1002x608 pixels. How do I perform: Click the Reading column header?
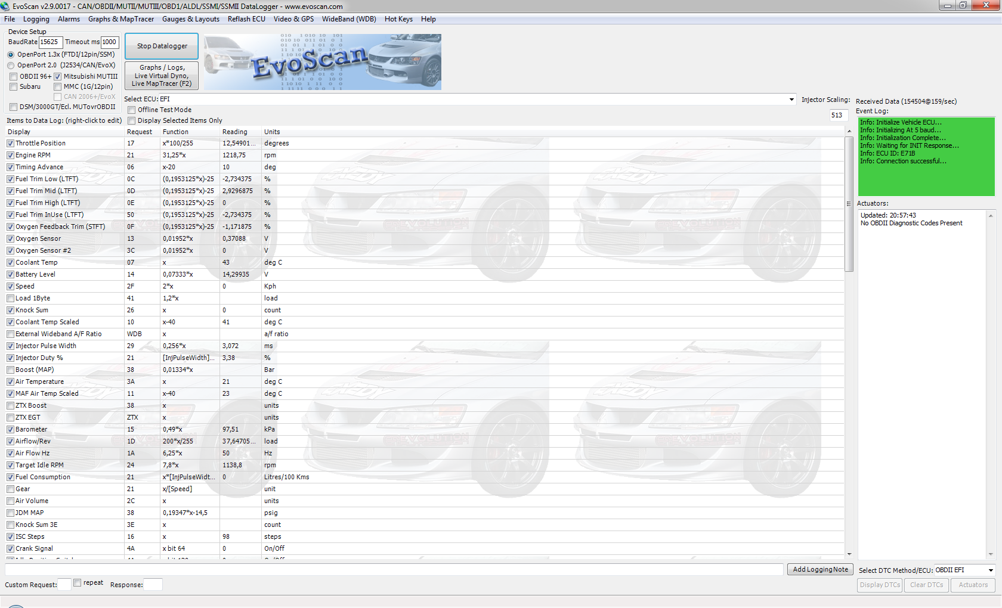[240, 132]
